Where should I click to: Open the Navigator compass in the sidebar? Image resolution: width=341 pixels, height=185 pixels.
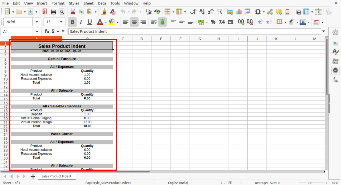point(335,70)
